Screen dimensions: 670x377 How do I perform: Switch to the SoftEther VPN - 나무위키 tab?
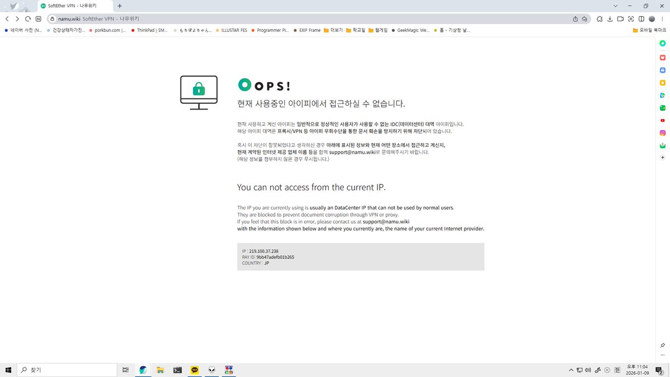tap(73, 5)
